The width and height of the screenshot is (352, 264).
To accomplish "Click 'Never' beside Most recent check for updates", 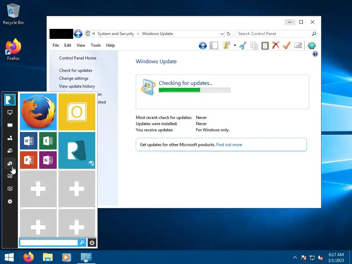I will click(201, 118).
